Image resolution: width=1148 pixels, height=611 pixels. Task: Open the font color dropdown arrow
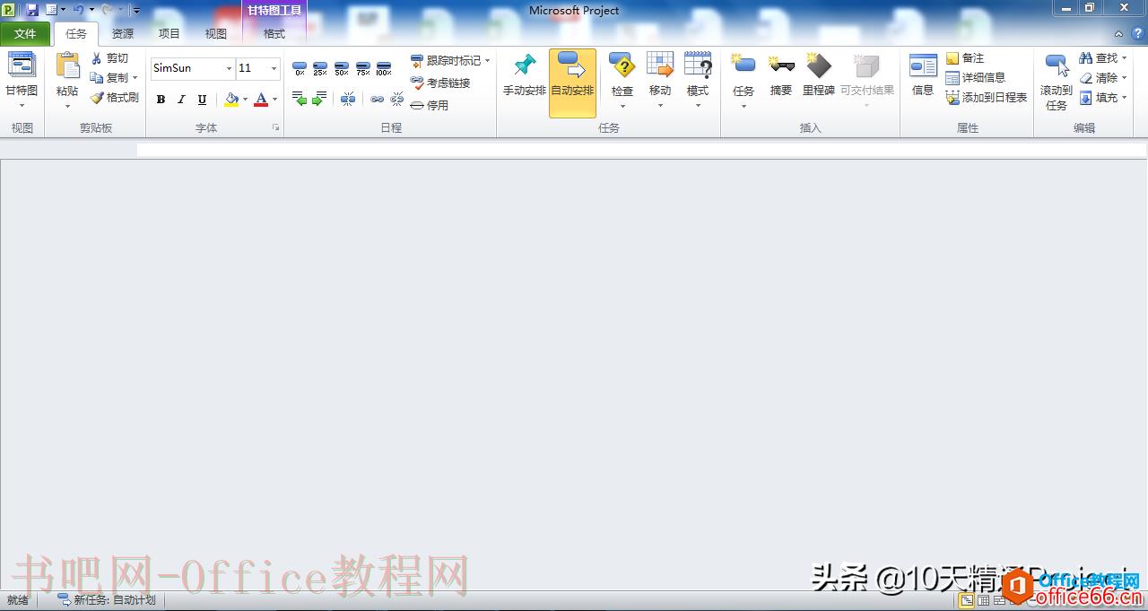point(274,100)
